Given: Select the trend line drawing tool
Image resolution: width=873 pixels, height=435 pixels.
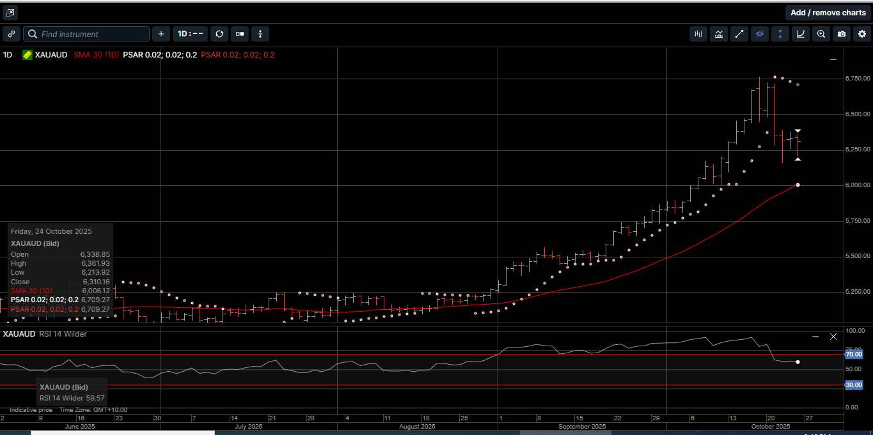Looking at the screenshot, I should tap(739, 34).
